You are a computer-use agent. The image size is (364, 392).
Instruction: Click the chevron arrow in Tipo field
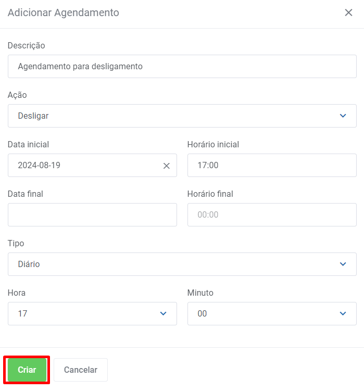click(343, 264)
